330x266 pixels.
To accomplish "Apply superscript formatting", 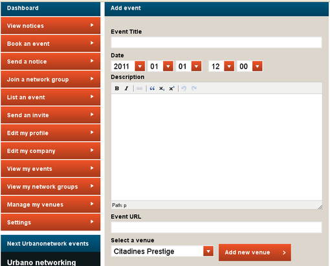I will (171, 88).
